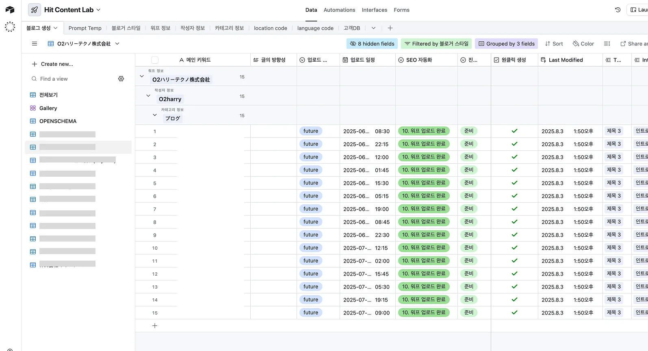Click the 8 hidden fields button
The height and width of the screenshot is (351, 648).
372,44
